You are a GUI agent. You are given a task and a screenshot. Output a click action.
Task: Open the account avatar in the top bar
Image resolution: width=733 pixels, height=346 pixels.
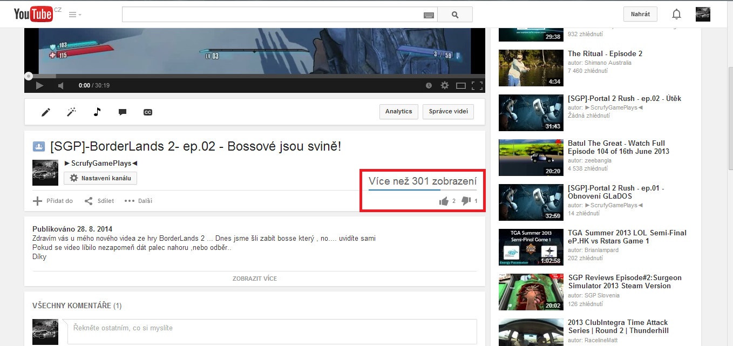click(x=703, y=14)
